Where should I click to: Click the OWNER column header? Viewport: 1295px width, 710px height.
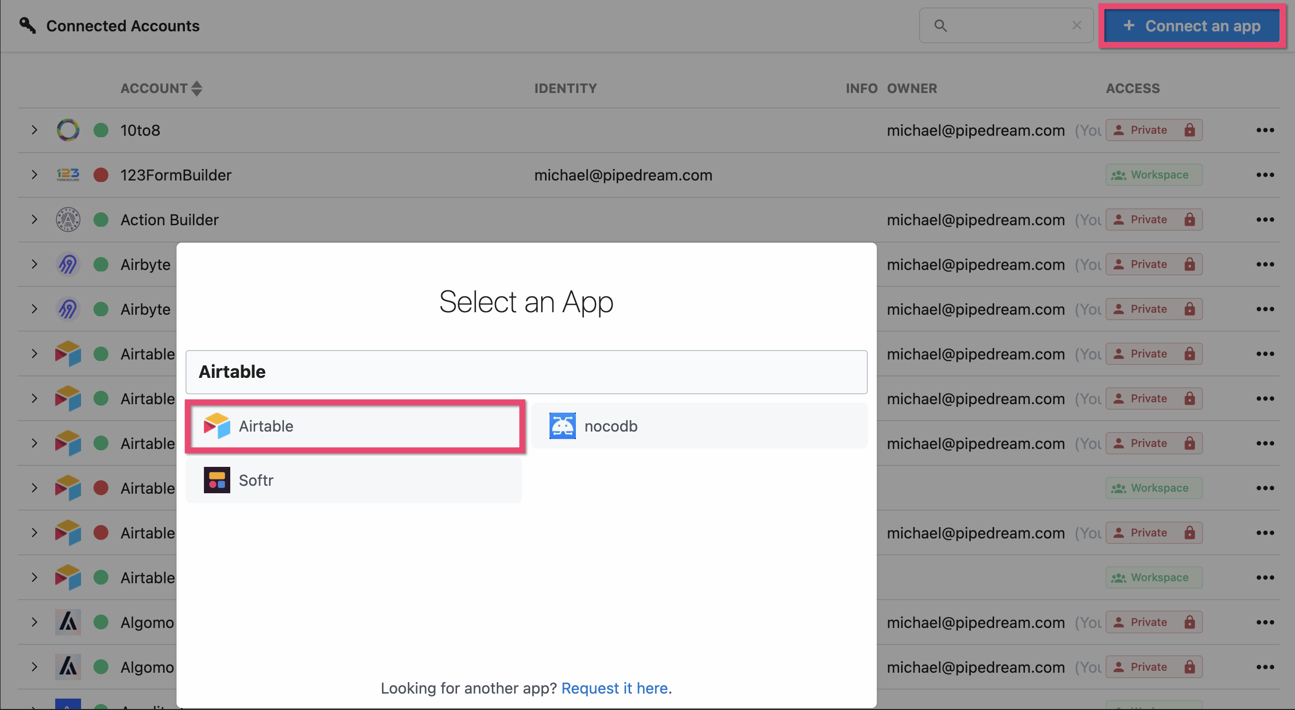coord(912,89)
